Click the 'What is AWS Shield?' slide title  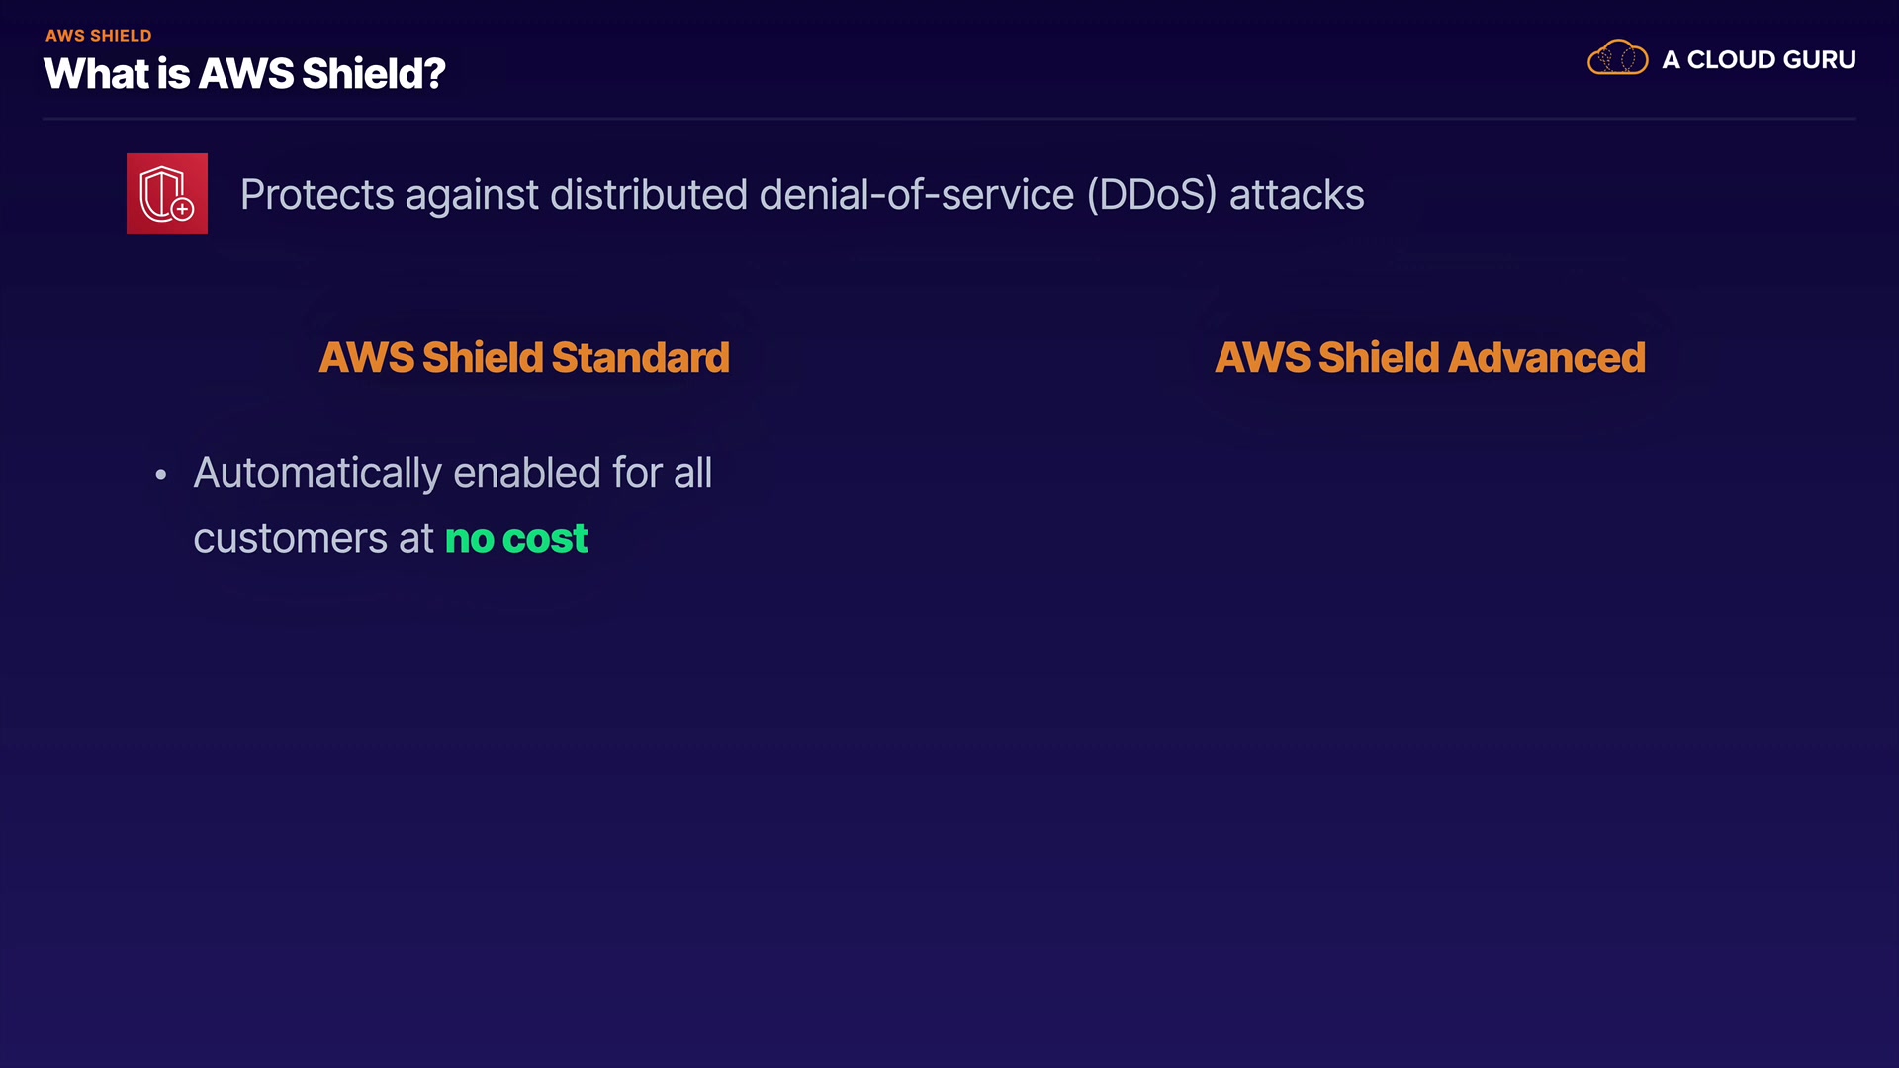tap(244, 74)
